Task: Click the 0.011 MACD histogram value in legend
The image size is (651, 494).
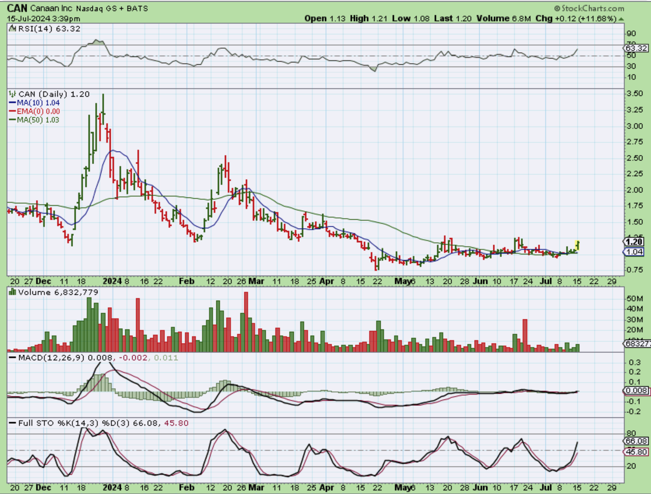Action: click(x=166, y=357)
